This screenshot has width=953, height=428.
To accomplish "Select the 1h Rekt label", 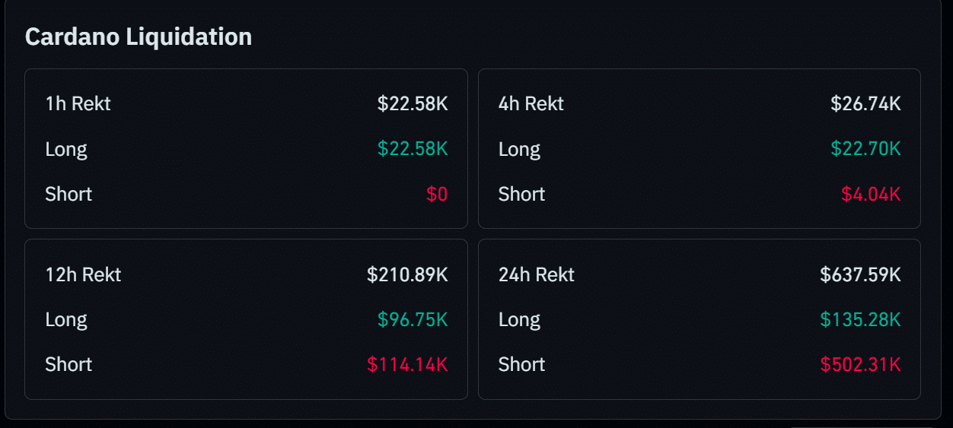I will pos(78,103).
